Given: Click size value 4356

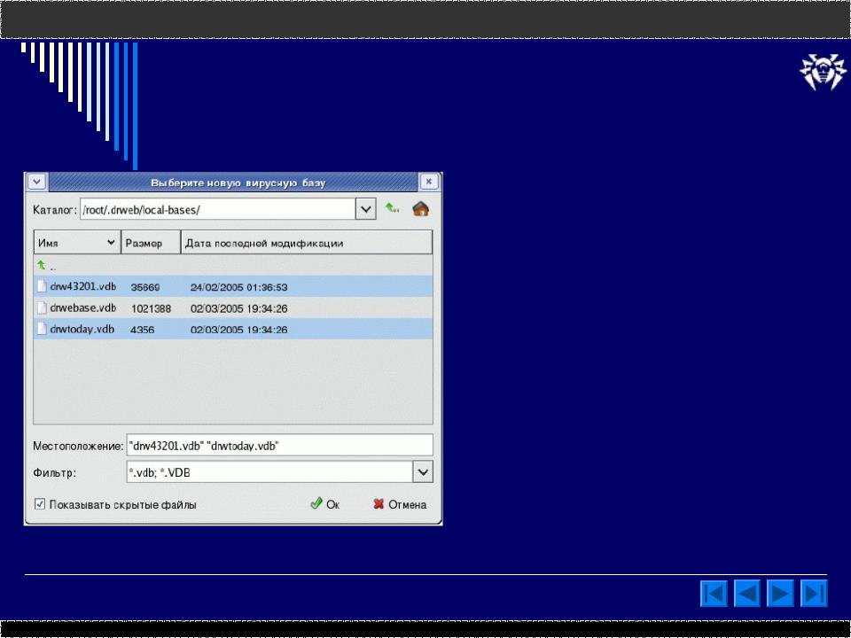Looking at the screenshot, I should 142,330.
